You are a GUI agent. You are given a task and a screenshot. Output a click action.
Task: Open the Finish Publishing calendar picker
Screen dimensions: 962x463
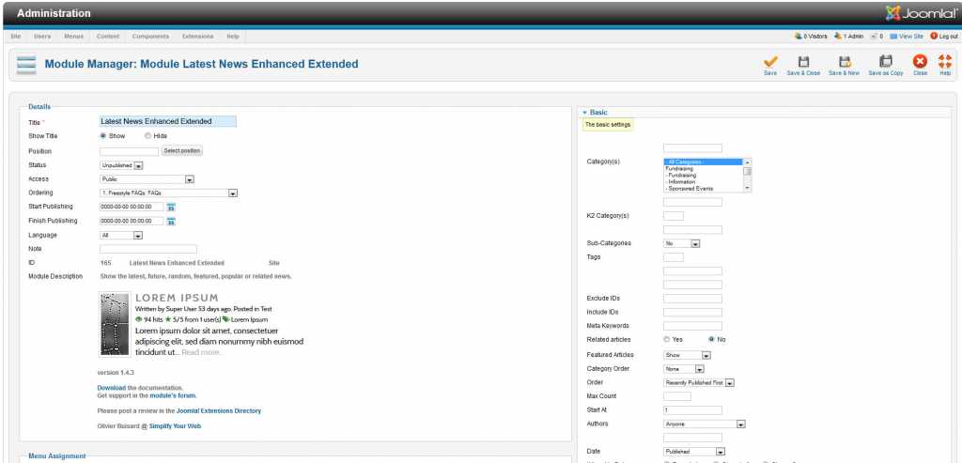(x=171, y=221)
